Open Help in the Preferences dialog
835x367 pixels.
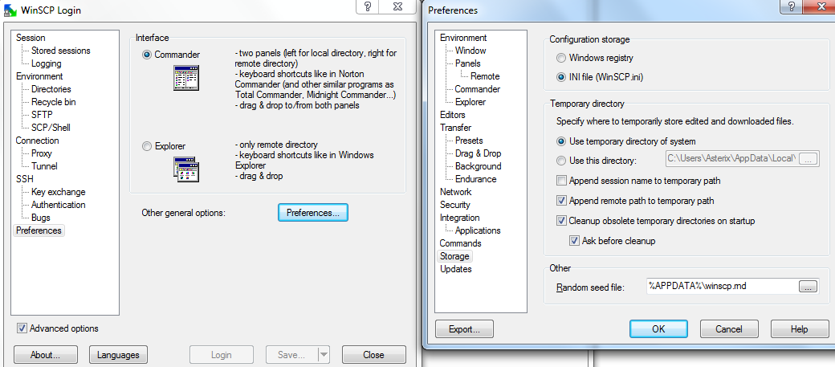(x=800, y=329)
